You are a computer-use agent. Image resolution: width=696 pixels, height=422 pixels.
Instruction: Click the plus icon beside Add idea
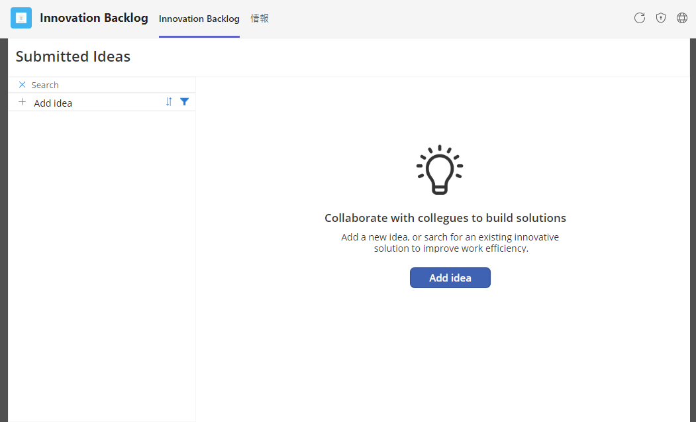(23, 102)
